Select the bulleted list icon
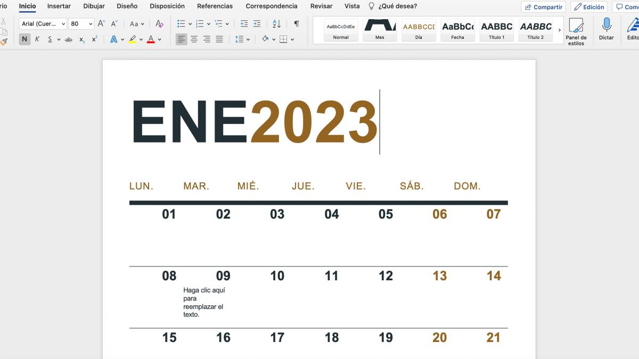The width and height of the screenshot is (639, 359). click(x=180, y=23)
